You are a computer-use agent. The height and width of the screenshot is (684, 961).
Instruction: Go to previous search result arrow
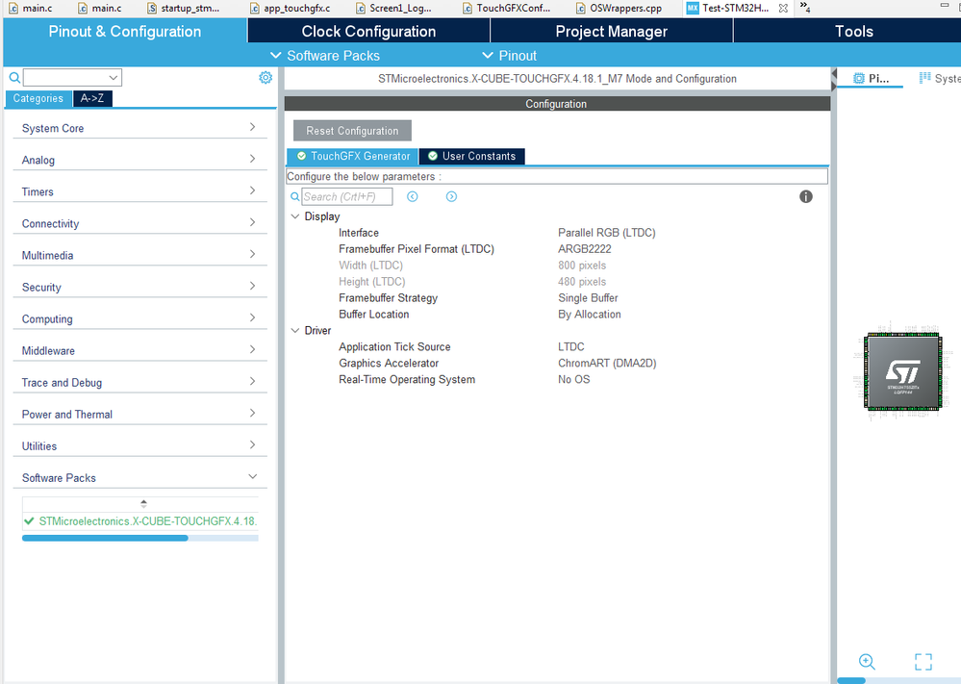click(x=413, y=197)
